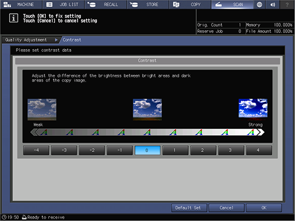Set contrast to 3
295x221 pixels.
(x=231, y=150)
